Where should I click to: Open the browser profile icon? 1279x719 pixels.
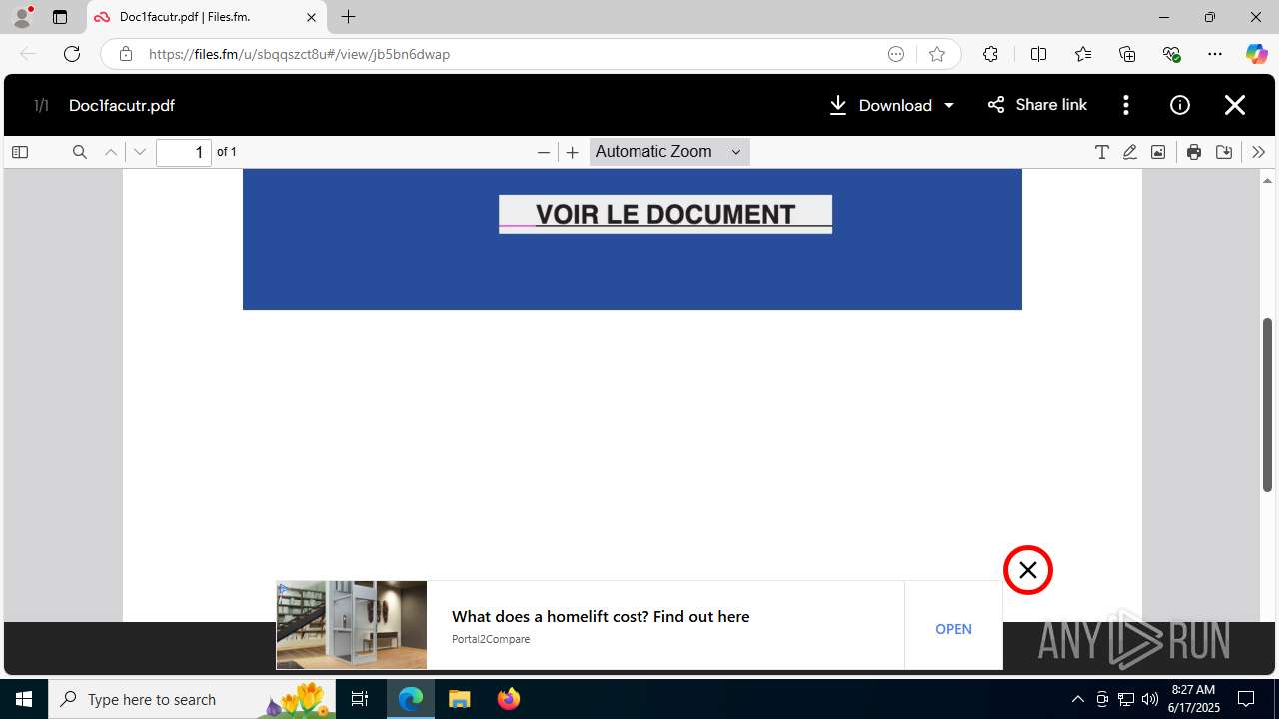pyautogui.click(x=22, y=17)
